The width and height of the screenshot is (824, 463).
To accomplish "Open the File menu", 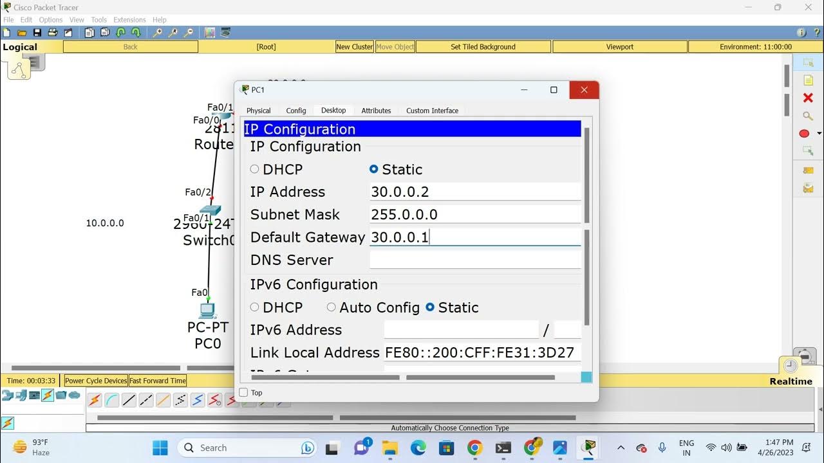I will [8, 20].
